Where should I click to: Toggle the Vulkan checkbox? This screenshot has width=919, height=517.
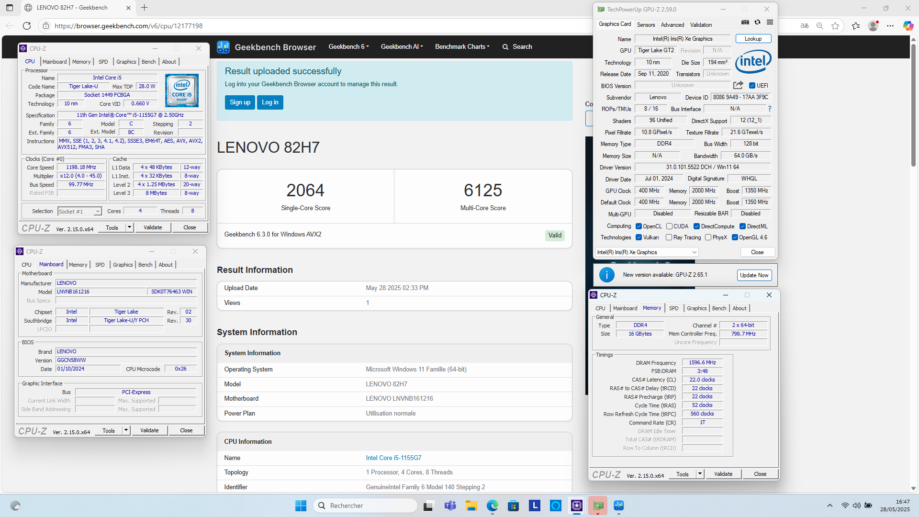pyautogui.click(x=639, y=237)
